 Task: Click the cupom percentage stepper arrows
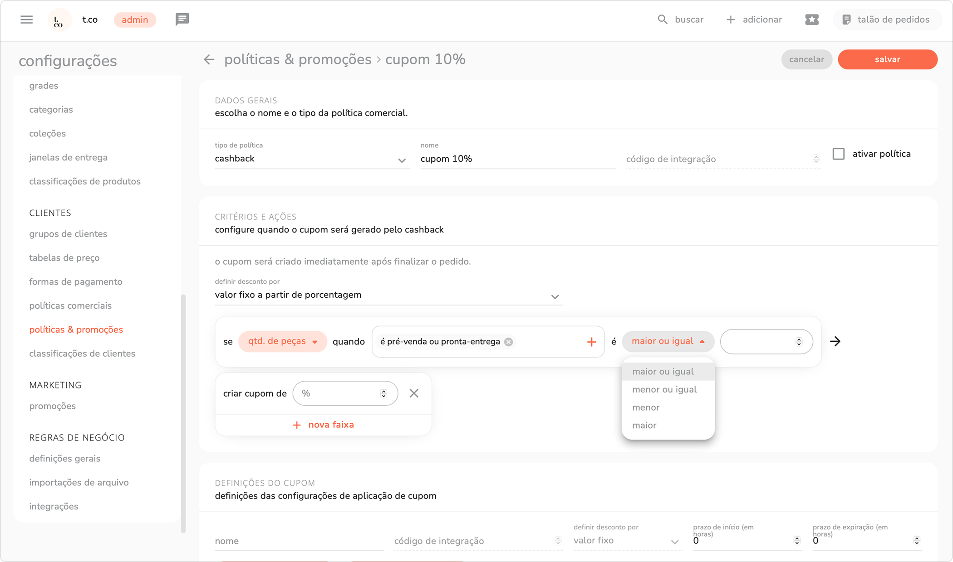pyautogui.click(x=383, y=393)
